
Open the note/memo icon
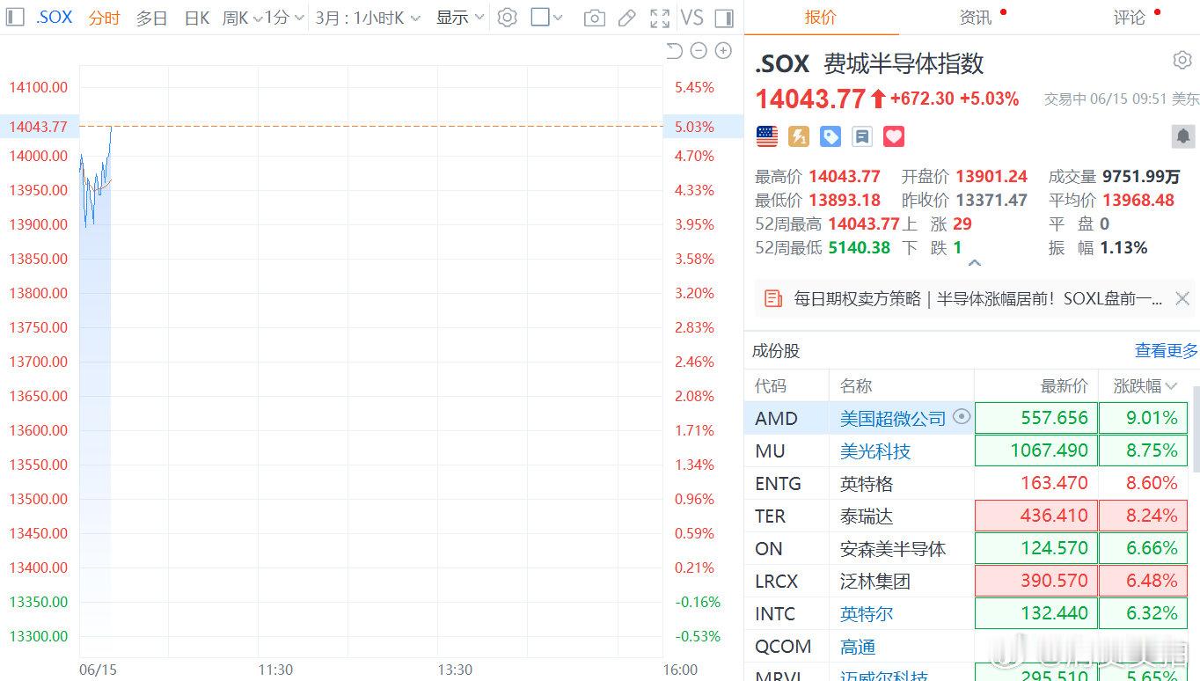pos(862,136)
